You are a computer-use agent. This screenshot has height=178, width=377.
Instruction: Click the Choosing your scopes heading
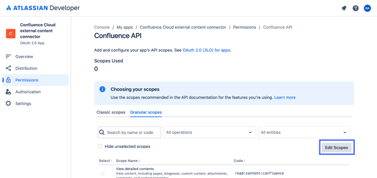[x=135, y=89]
